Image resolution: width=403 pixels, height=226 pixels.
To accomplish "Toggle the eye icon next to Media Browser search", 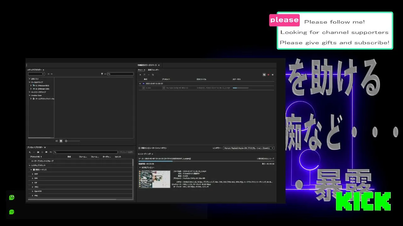I will 105,74.
